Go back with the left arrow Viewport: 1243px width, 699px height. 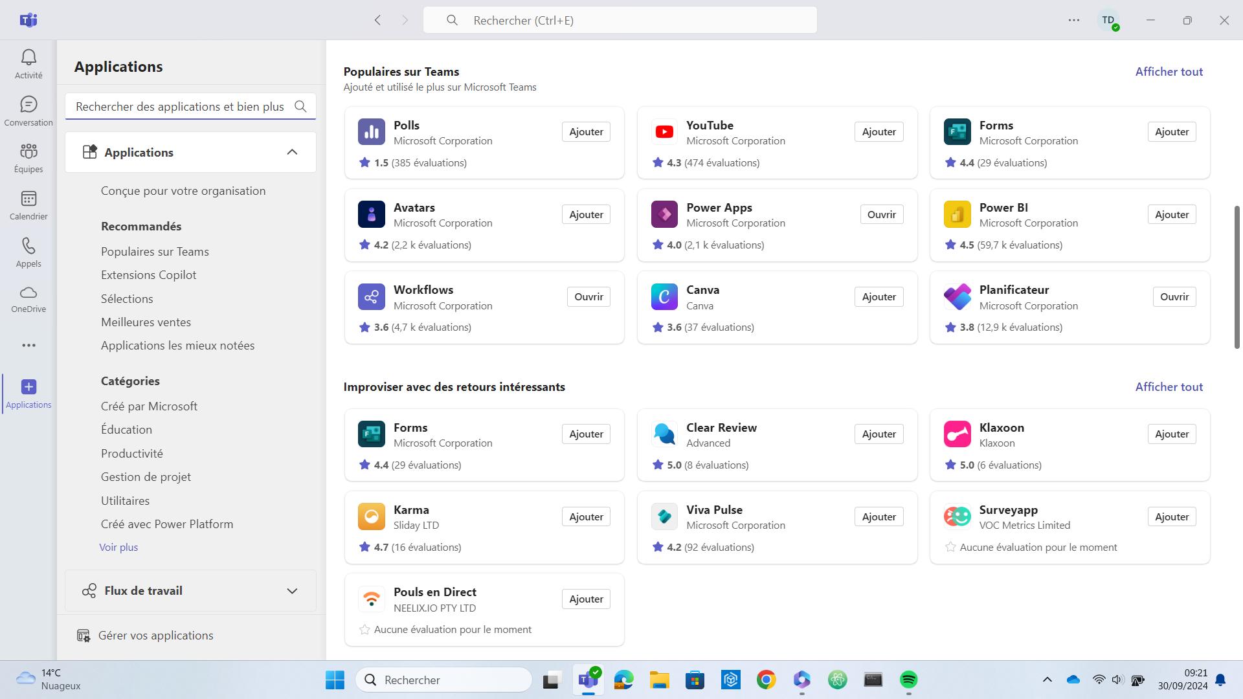[x=377, y=20]
